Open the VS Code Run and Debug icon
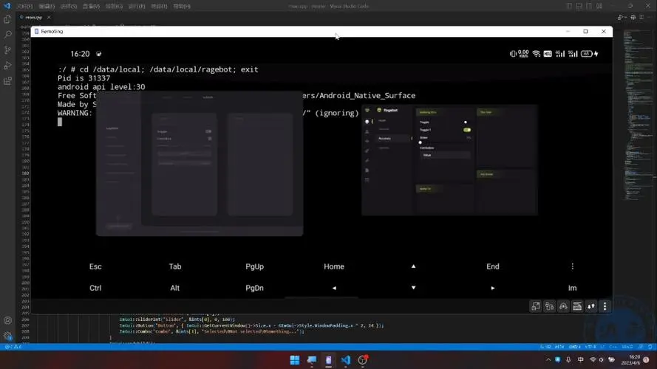The height and width of the screenshot is (369, 657). [x=7, y=66]
